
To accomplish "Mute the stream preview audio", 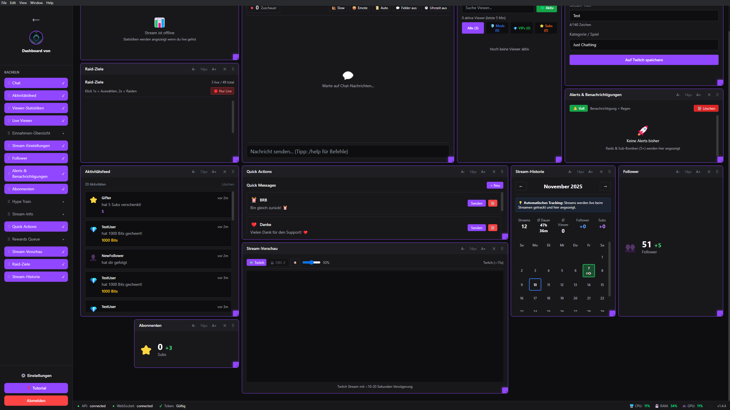I will 295,262.
